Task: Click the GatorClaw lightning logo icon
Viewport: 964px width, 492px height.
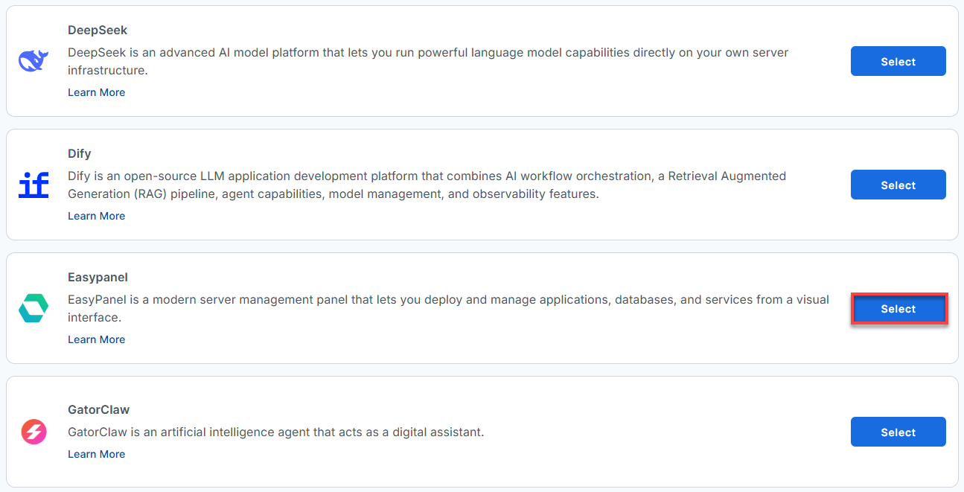Action: click(33, 432)
